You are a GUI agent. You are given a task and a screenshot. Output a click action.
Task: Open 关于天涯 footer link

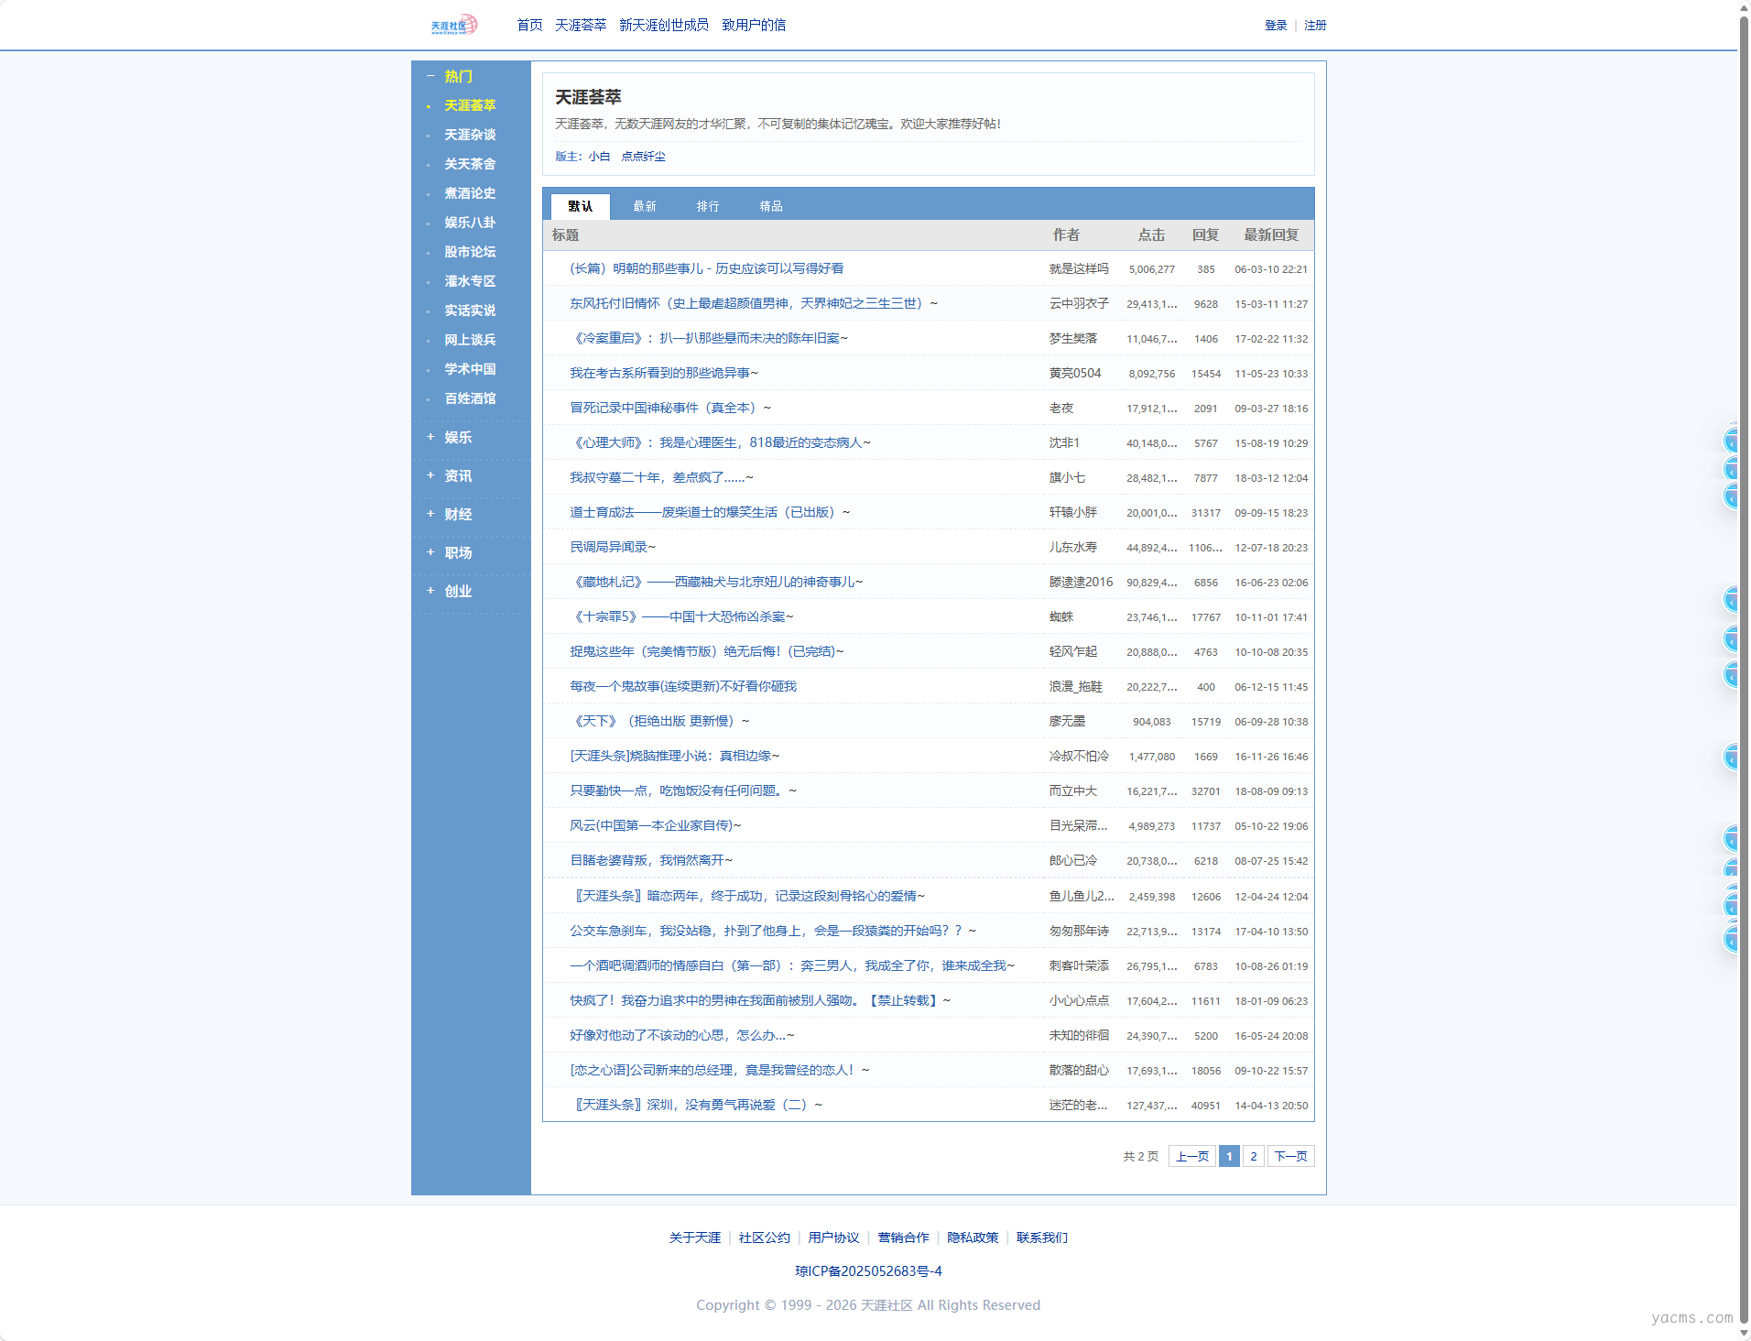click(694, 1237)
